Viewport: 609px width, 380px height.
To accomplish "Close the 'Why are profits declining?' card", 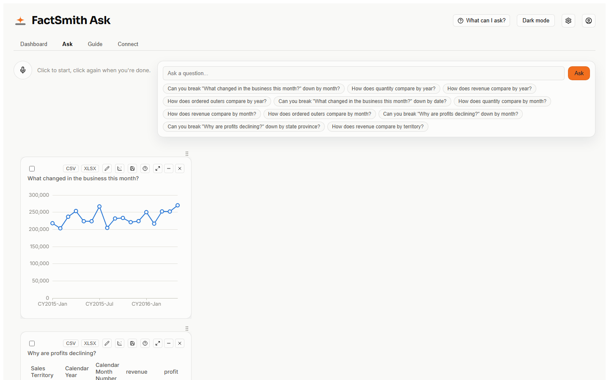I will tap(180, 343).
